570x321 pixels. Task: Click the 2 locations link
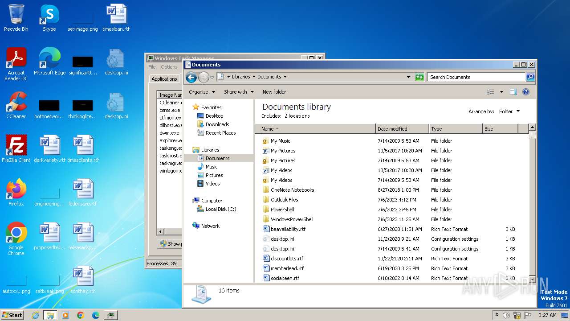click(297, 116)
